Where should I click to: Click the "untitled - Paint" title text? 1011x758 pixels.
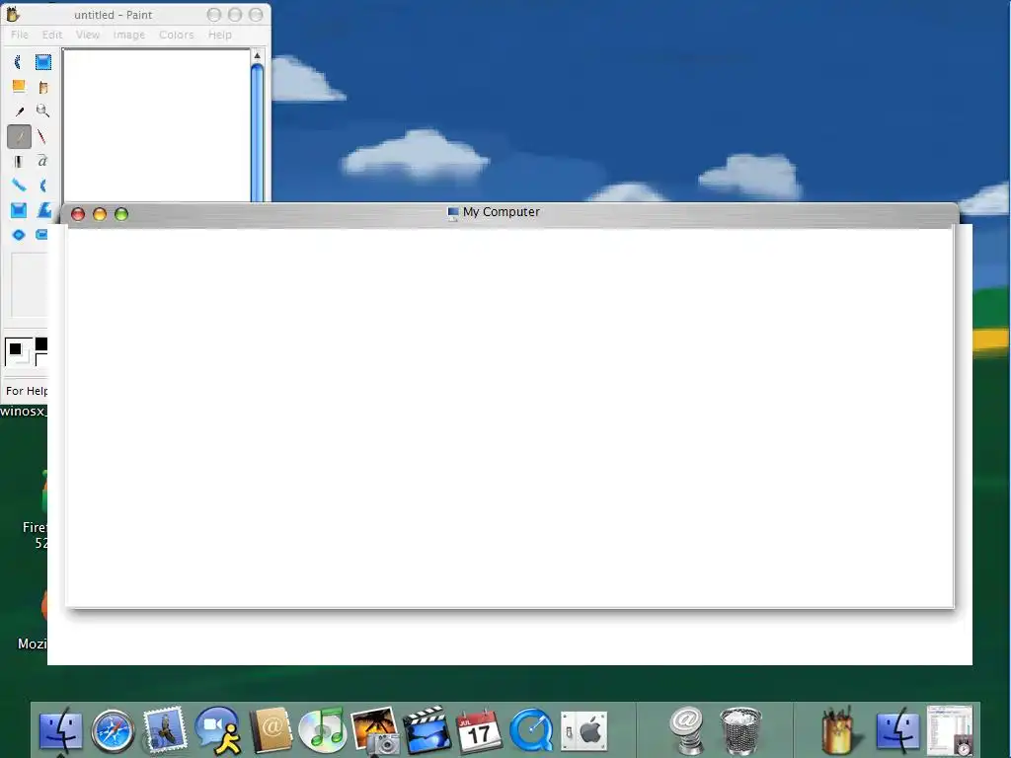[114, 15]
